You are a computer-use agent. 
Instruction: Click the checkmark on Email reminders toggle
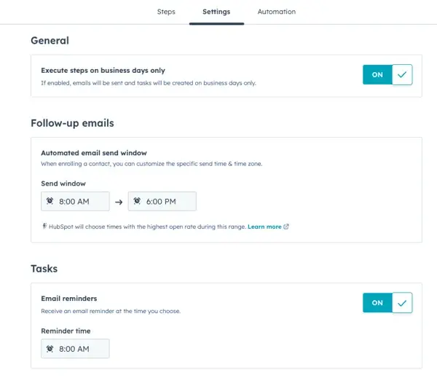click(402, 302)
